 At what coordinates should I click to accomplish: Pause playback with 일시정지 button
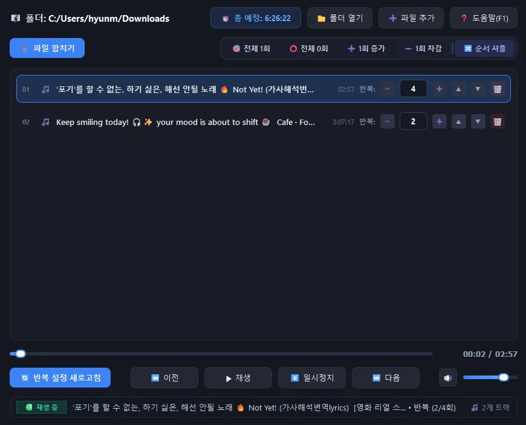312,378
